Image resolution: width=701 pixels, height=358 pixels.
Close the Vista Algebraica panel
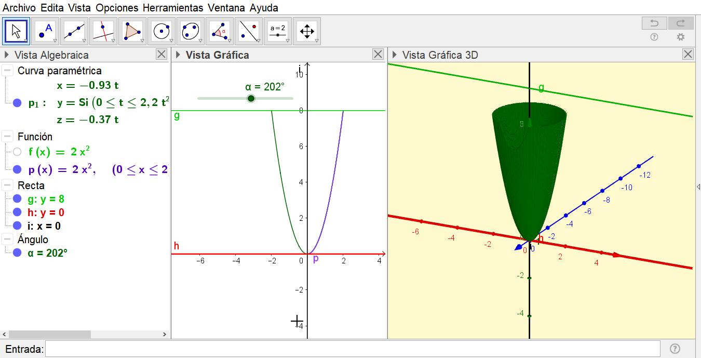(161, 55)
